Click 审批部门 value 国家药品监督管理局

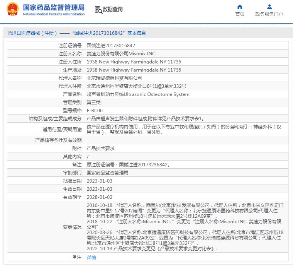click(107, 173)
